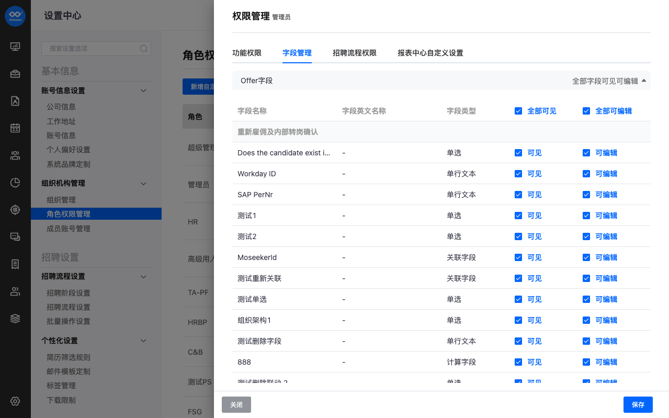Open the settings gear icon at sidebar bottom
Screen dimensions: 669x418
pos(15,401)
